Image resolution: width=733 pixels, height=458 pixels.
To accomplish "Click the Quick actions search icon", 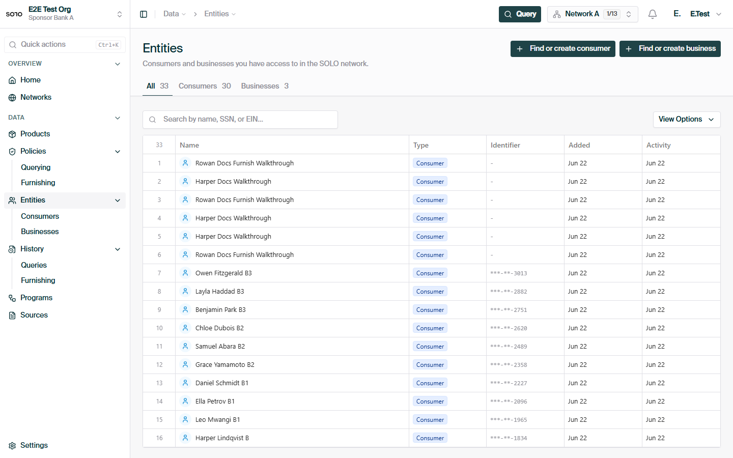I will [13, 45].
